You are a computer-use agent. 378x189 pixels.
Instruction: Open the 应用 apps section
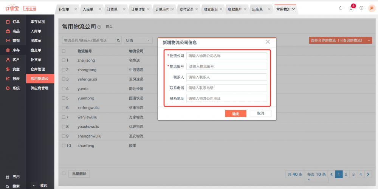(x=13, y=177)
